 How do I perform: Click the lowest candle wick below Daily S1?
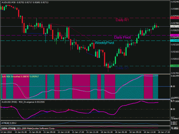pyautogui.click(x=108, y=70)
